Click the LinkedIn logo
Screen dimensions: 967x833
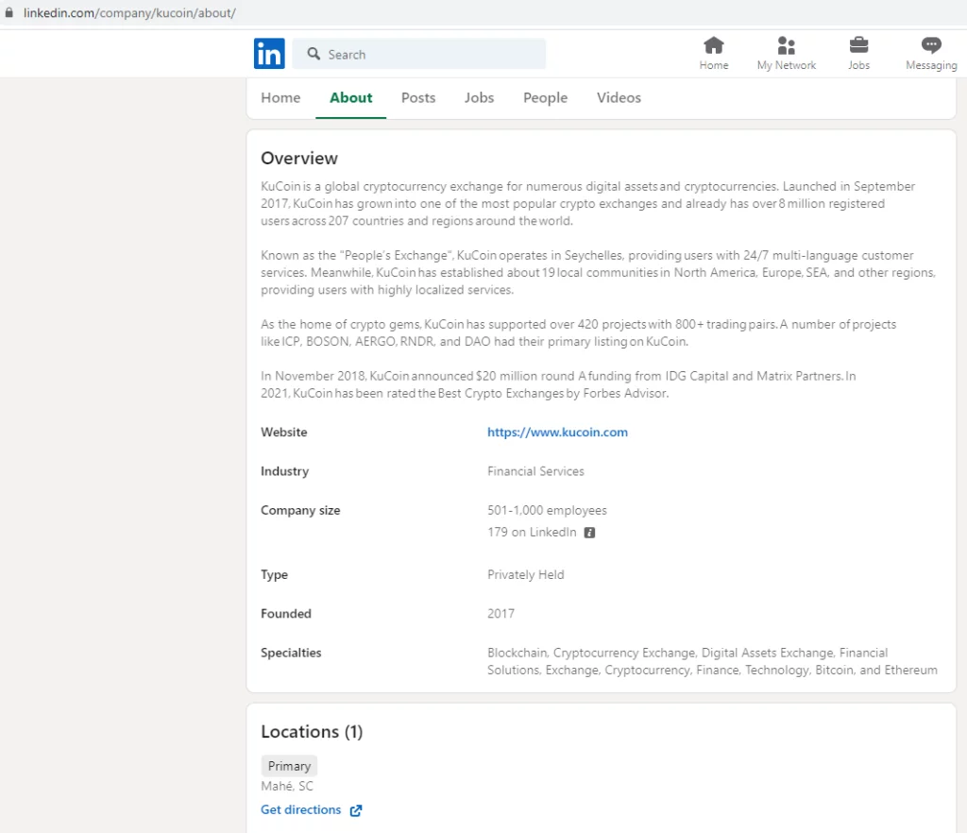[269, 54]
